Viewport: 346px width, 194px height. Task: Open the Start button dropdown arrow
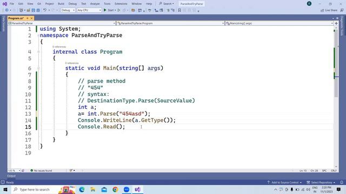(115, 10)
